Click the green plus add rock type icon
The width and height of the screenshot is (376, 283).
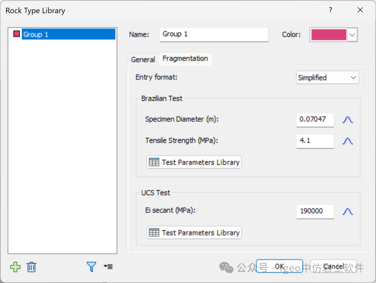click(x=15, y=267)
